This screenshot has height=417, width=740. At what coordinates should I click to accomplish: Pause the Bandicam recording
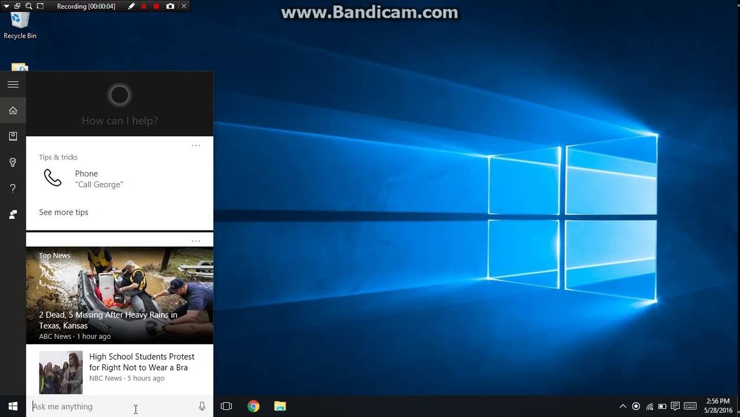(144, 6)
